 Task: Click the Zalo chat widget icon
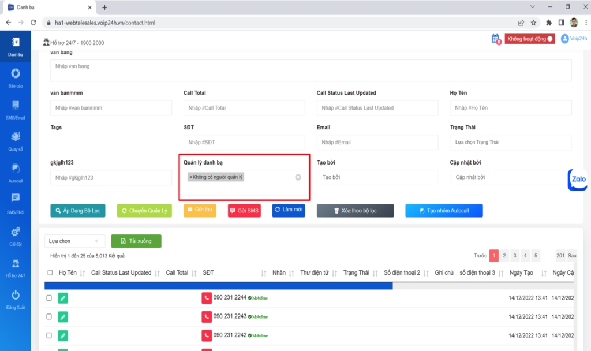[578, 179]
